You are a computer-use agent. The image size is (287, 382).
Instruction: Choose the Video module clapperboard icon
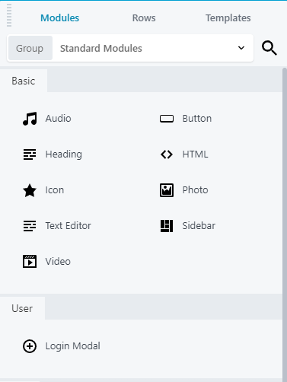point(30,261)
